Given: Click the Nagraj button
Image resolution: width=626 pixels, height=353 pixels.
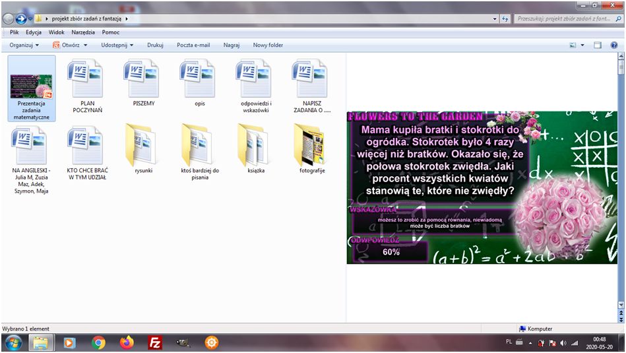Looking at the screenshot, I should [x=231, y=46].
